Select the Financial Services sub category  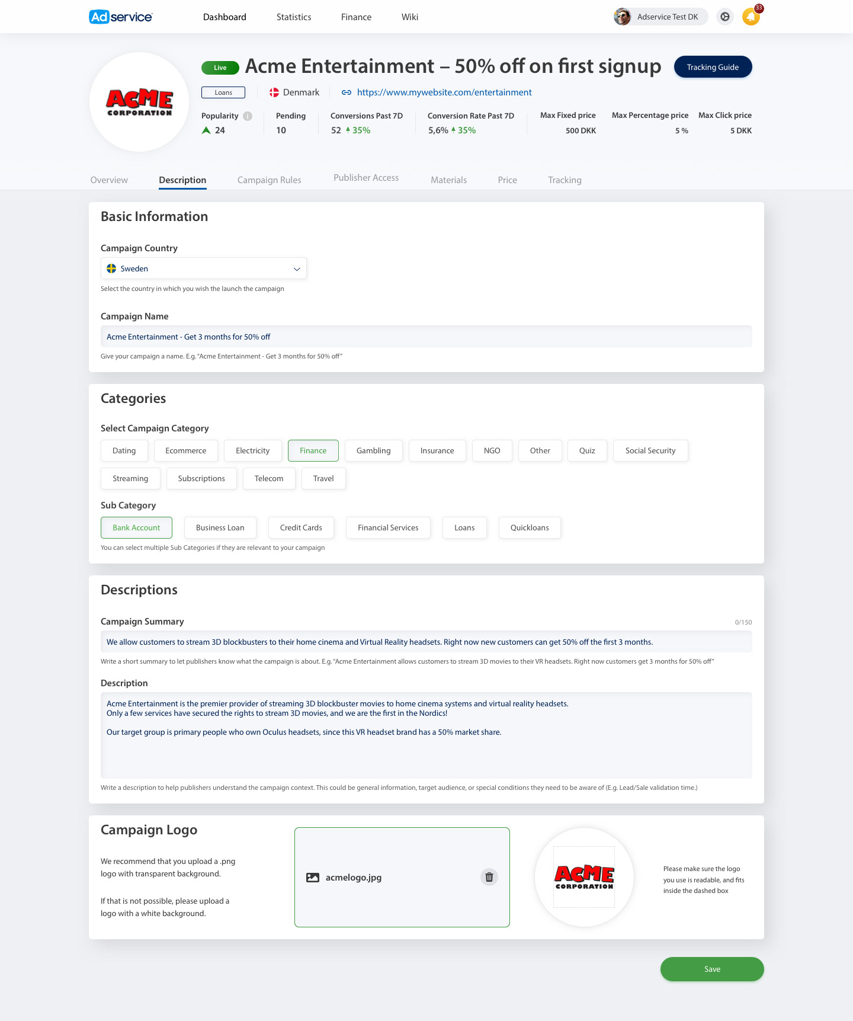pos(388,528)
